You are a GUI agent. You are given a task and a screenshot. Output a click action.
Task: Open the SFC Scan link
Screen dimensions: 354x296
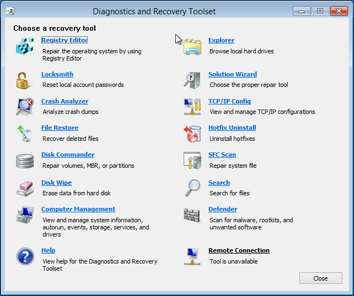222,155
